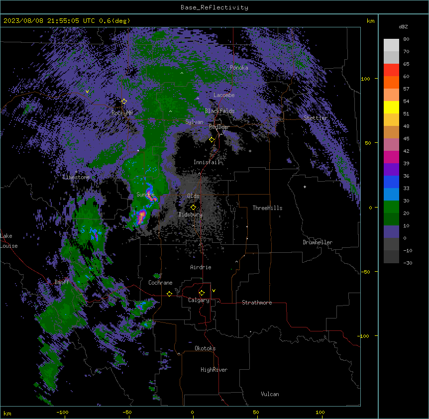The image size is (429, 419).
Task: Click the Stettler label
Action: tap(316, 118)
